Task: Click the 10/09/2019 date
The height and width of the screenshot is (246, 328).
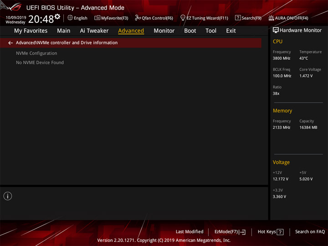Action: [x=16, y=18]
